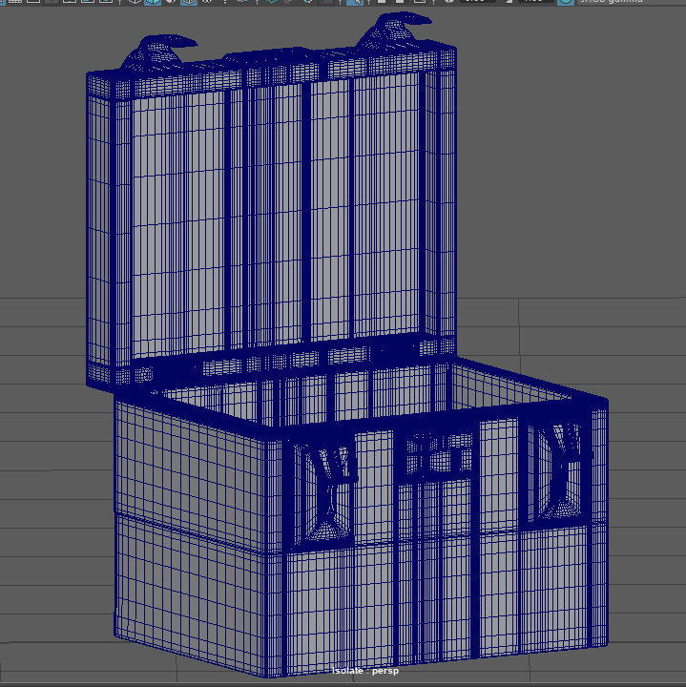This screenshot has width=686, height=687.
Task: Toggle Isolate Select in panel toolbar
Action: pyautogui.click(x=355, y=2)
